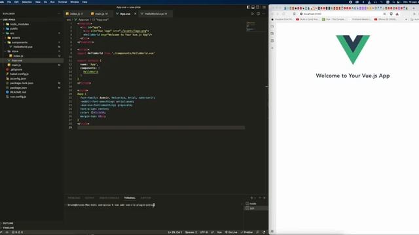Toggle the bottom panel layout icon
The image size is (419, 235).
pyautogui.click(x=253, y=7)
